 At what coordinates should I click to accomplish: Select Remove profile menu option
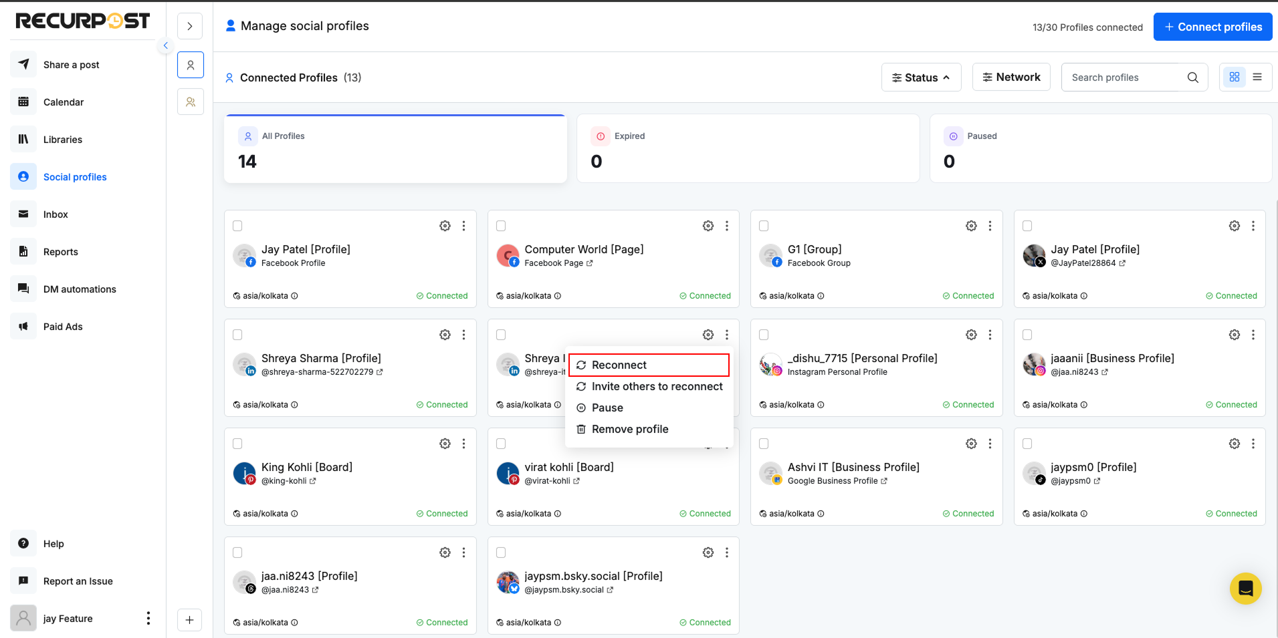649,429
